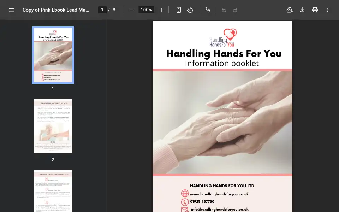339x212 pixels.
Task: Print the document
Action: pos(315,10)
